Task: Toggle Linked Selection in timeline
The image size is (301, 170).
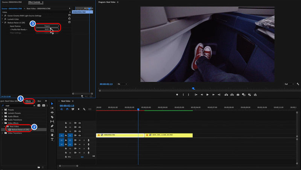Action: point(73,109)
